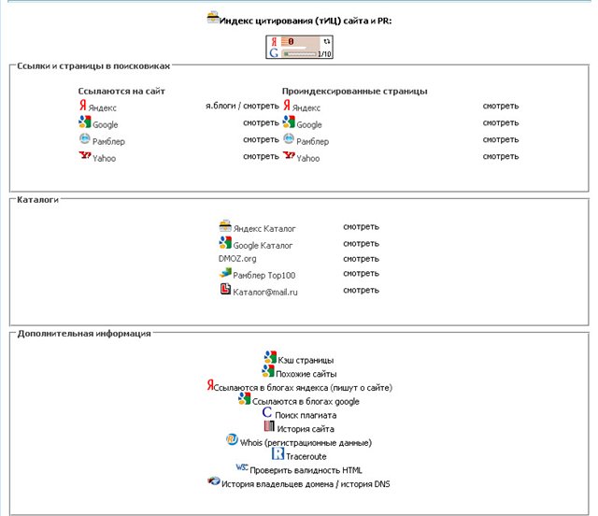
Task: Open смотреть for Рамблер indexed pages
Action: (x=501, y=139)
